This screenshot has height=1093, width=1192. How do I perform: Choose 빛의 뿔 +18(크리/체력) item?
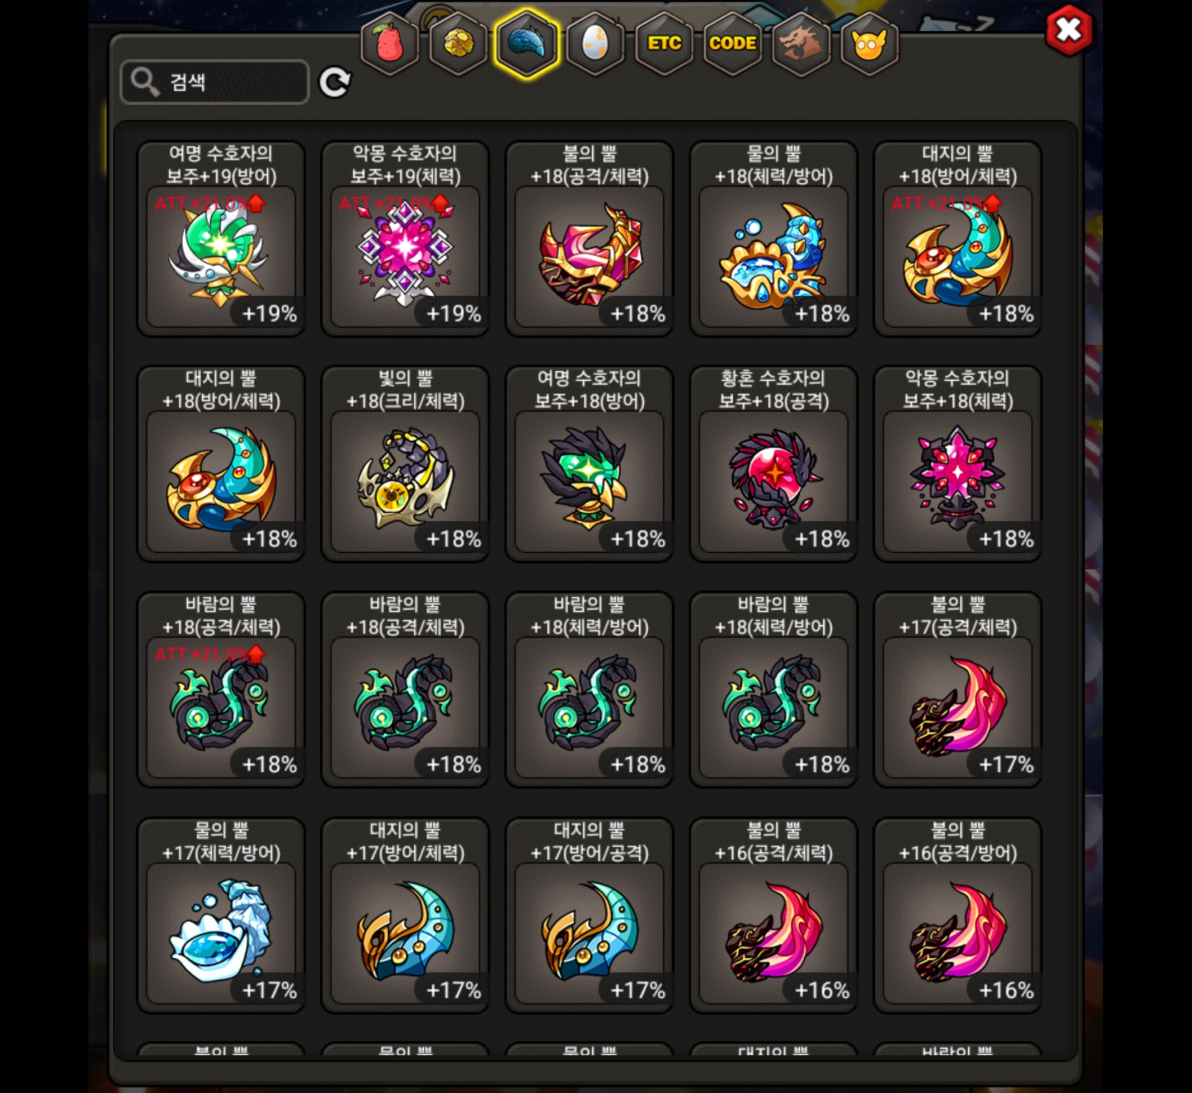[405, 464]
